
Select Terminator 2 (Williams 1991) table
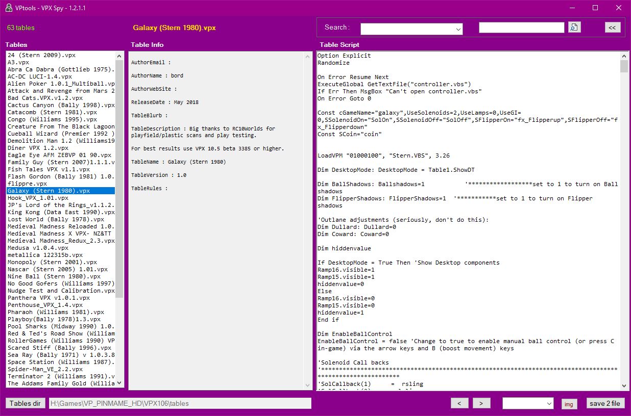pos(61,376)
